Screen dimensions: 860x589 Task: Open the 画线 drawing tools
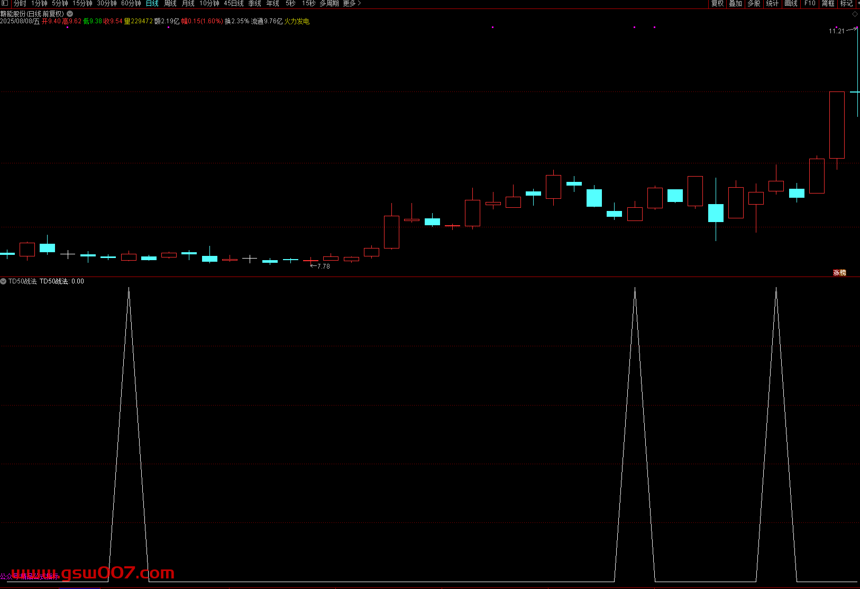pyautogui.click(x=791, y=4)
